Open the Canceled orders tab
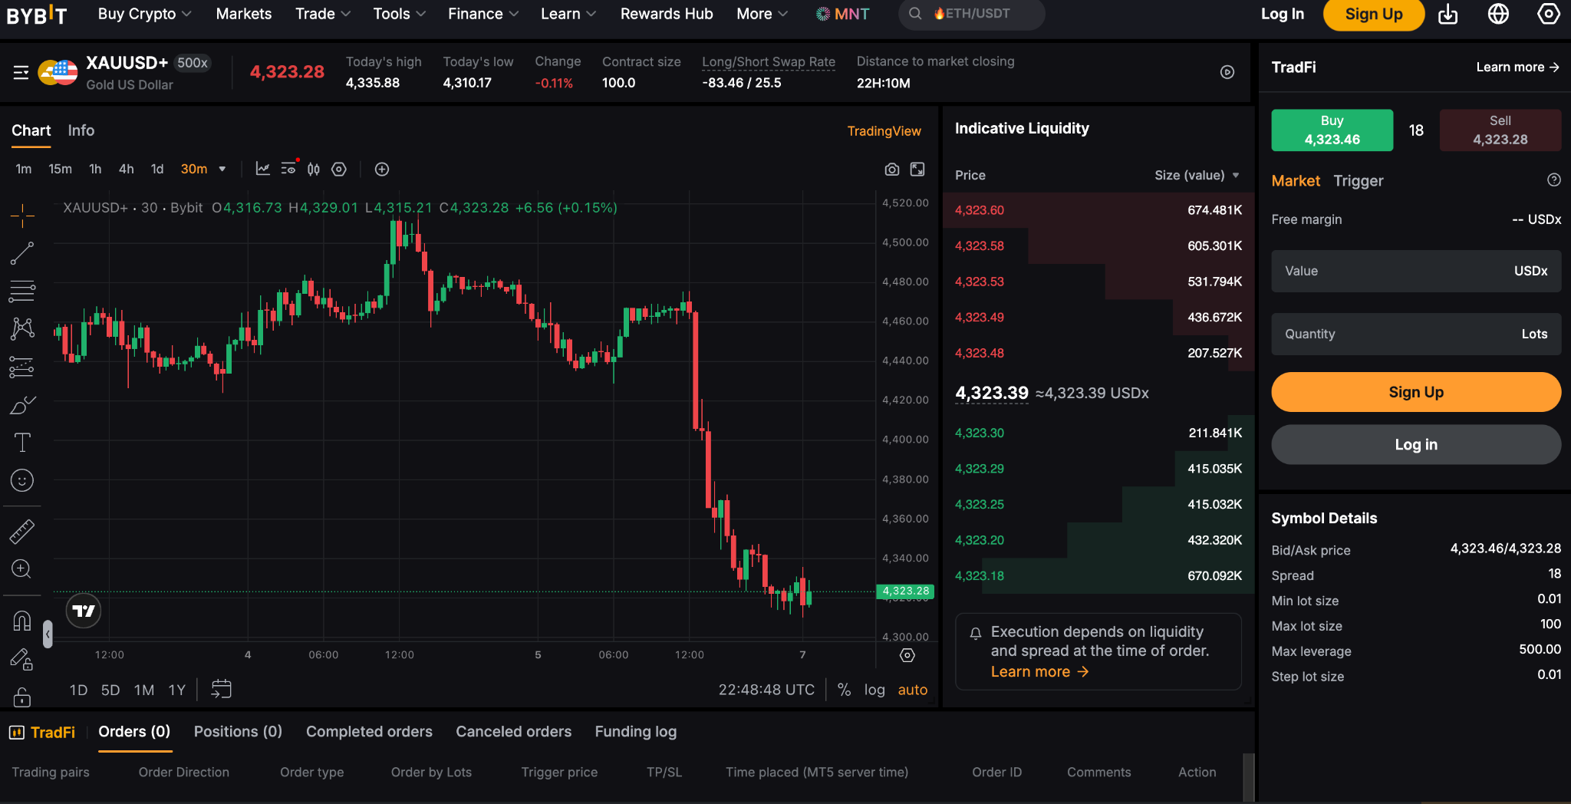The width and height of the screenshot is (1571, 804). (514, 732)
